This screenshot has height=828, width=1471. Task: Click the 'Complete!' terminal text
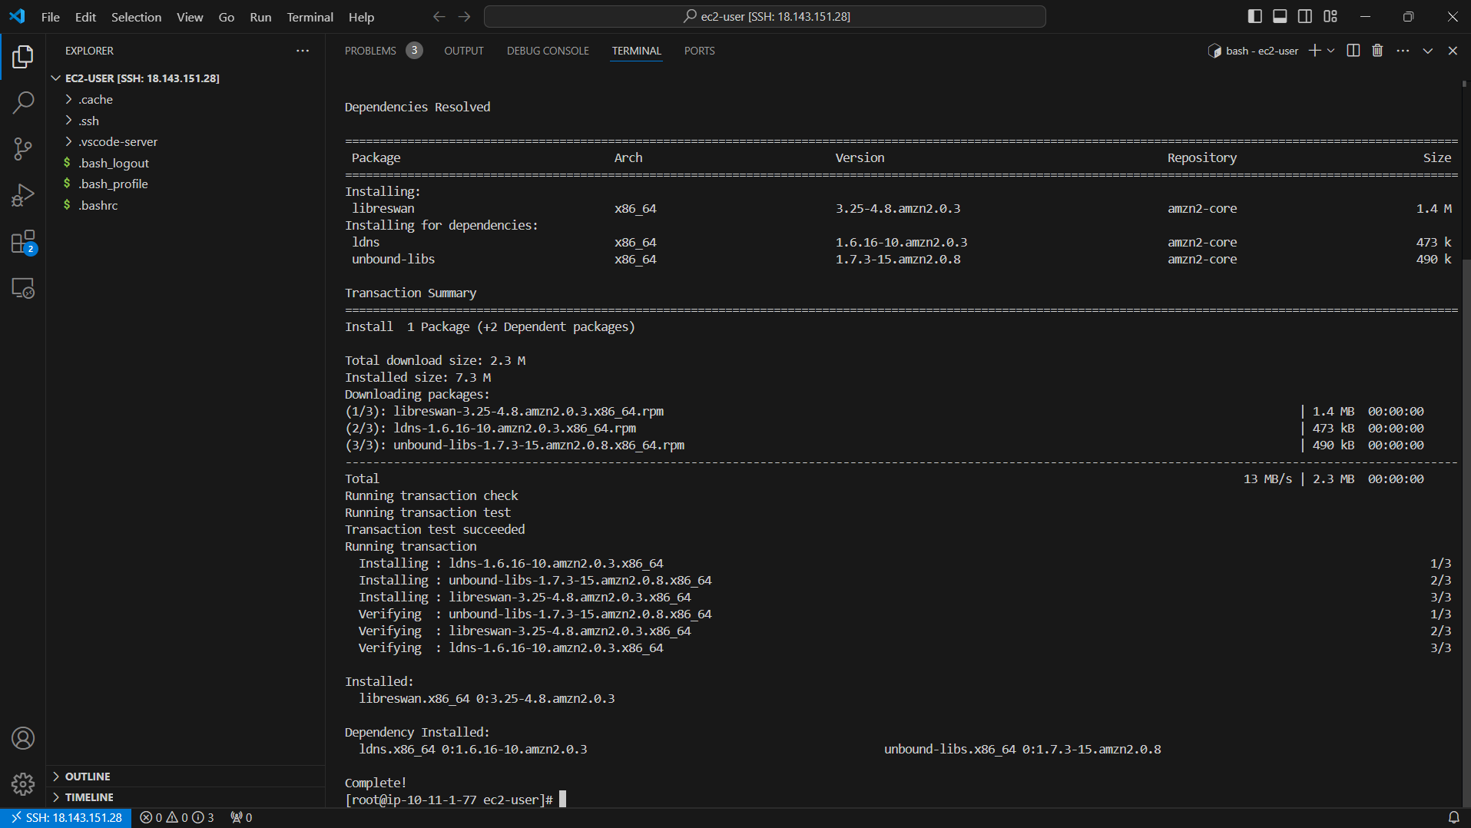coord(375,783)
